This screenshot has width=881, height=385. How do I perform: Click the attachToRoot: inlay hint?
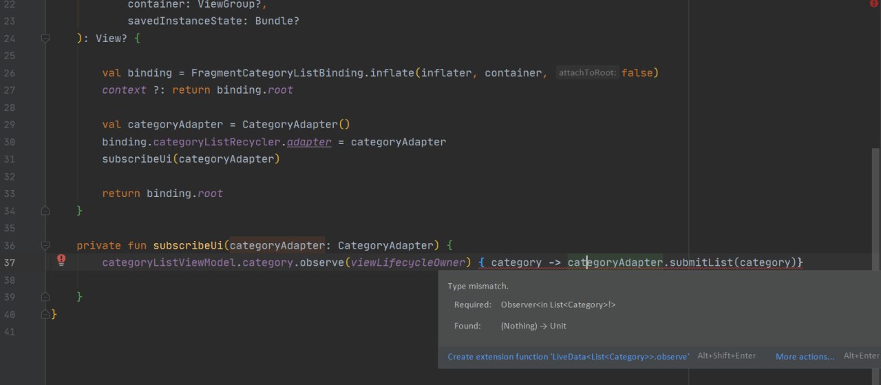(x=587, y=73)
